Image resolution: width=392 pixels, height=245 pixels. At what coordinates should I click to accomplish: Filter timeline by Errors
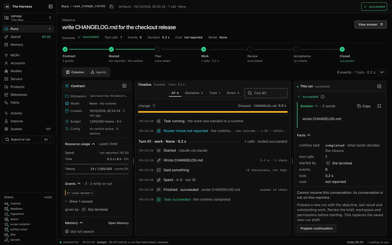pyautogui.click(x=233, y=93)
